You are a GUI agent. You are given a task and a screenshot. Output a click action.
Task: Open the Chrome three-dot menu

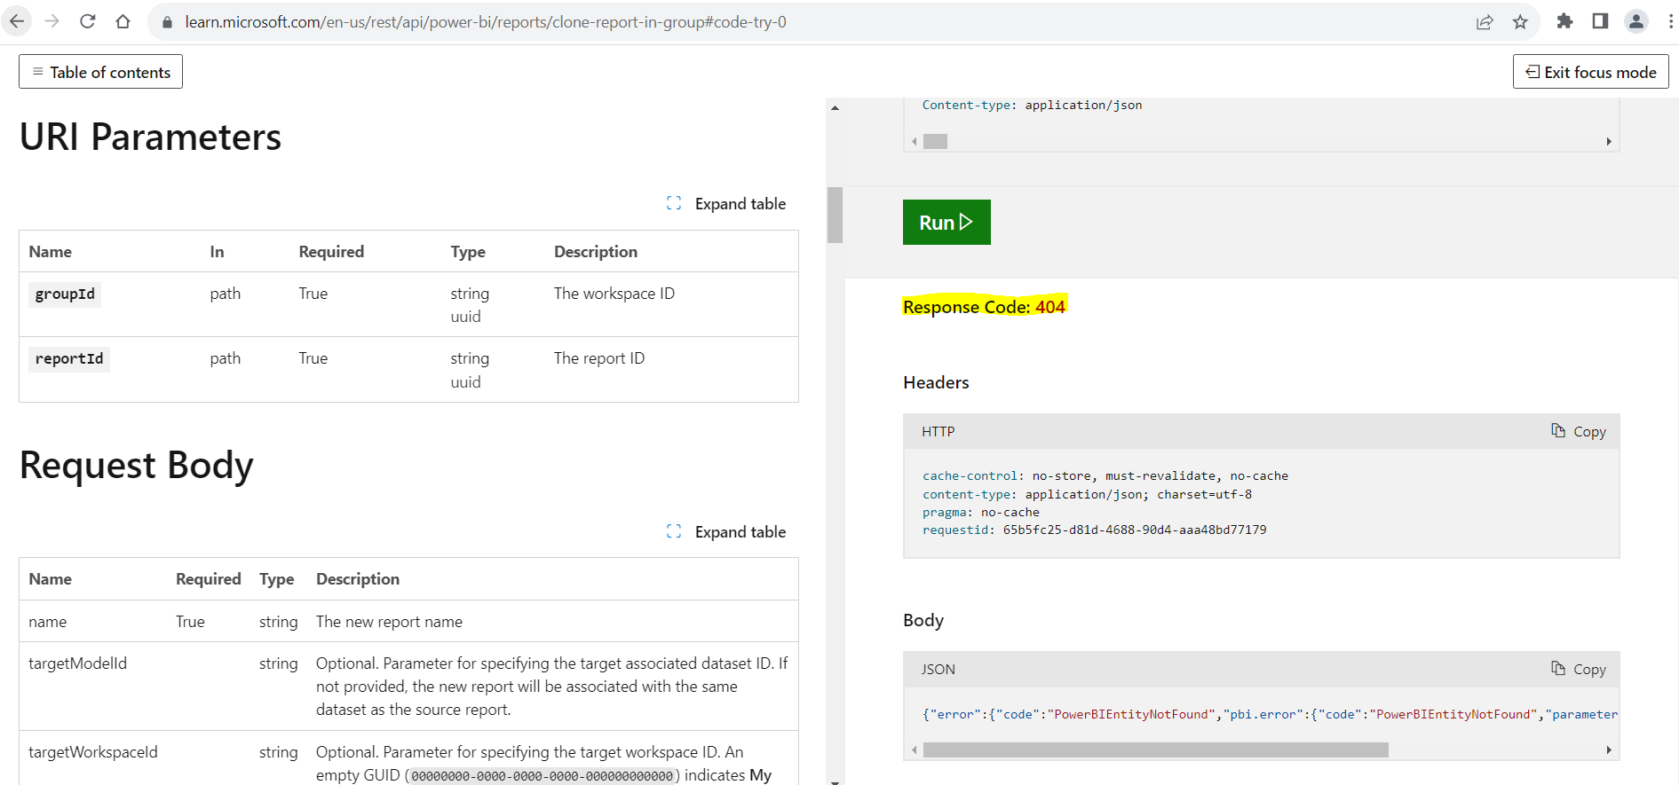[x=1670, y=21]
